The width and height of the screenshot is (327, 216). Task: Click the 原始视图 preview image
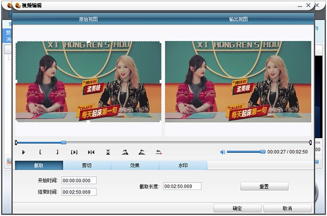click(x=88, y=82)
